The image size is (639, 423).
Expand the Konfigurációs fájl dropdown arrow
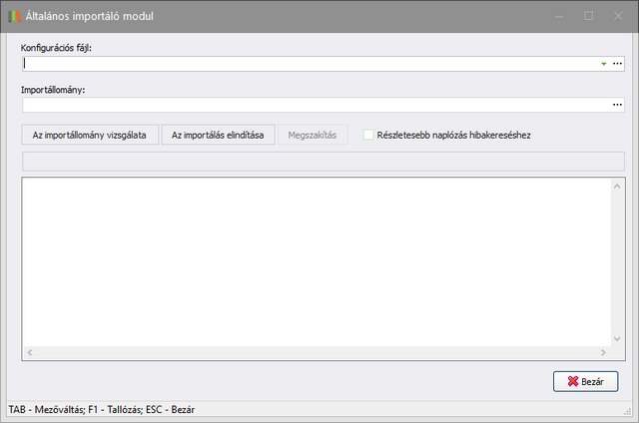tap(603, 63)
